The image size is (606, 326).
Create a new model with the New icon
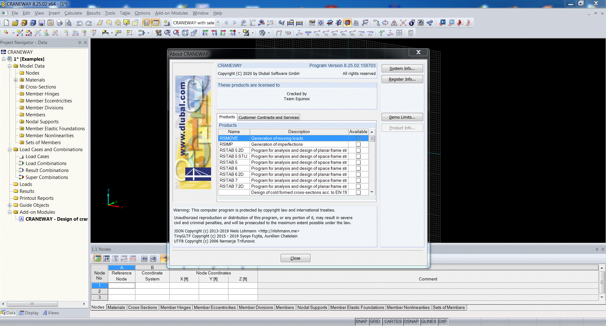[6, 23]
